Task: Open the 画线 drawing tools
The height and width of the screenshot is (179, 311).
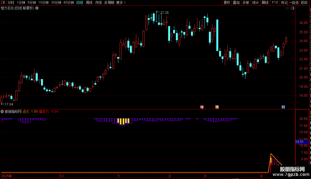Action: (x=265, y=2)
